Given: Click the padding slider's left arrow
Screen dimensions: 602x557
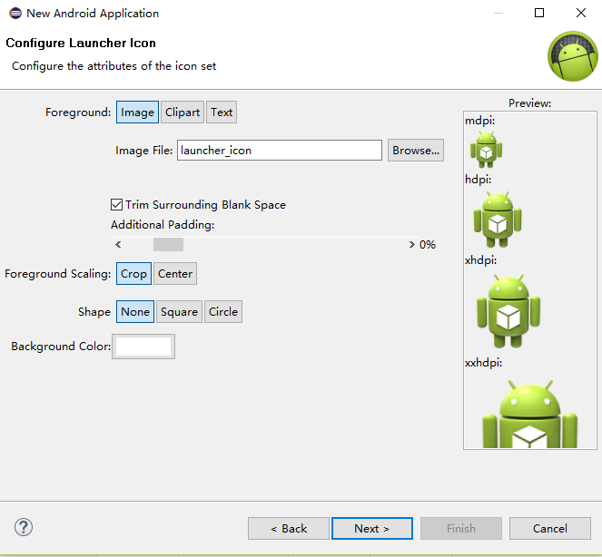Looking at the screenshot, I should point(118,244).
